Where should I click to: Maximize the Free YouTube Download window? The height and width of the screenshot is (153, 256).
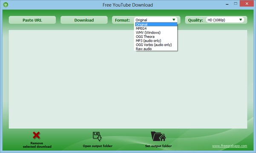(x=236, y=3)
